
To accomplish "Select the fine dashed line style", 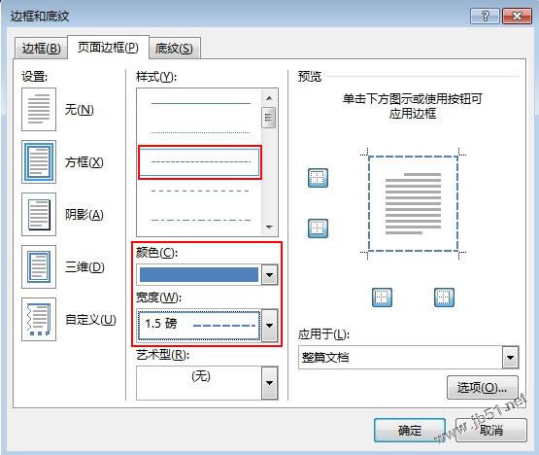I will coord(200,162).
